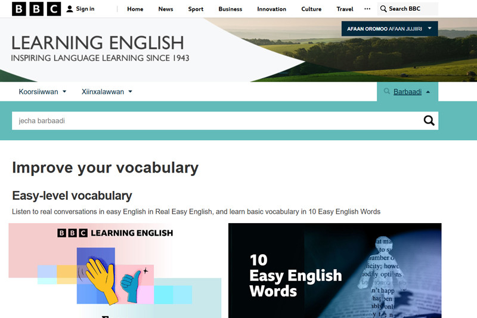Viewport: 477px width, 318px height.
Task: Open the Sign in link
Action: pos(80,9)
